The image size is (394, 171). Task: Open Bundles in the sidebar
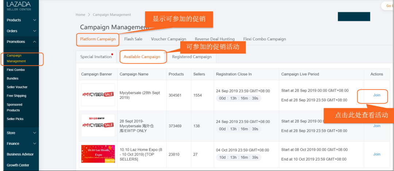[12, 79]
